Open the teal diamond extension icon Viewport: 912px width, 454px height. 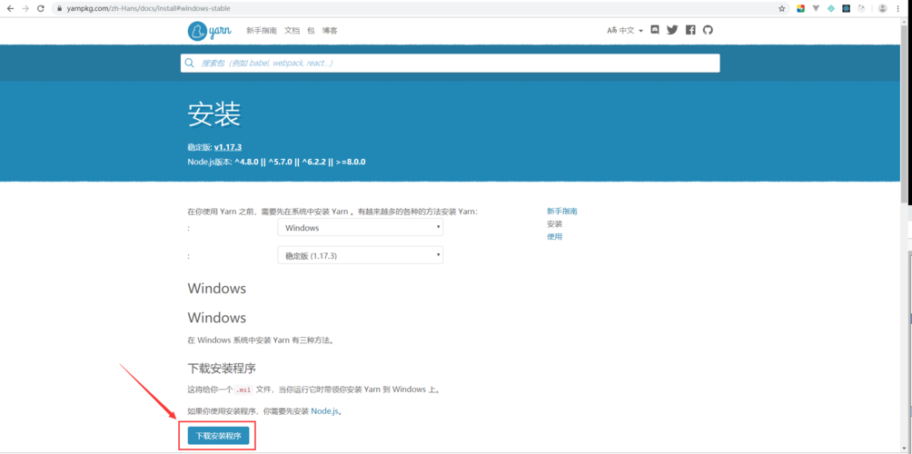tap(831, 9)
